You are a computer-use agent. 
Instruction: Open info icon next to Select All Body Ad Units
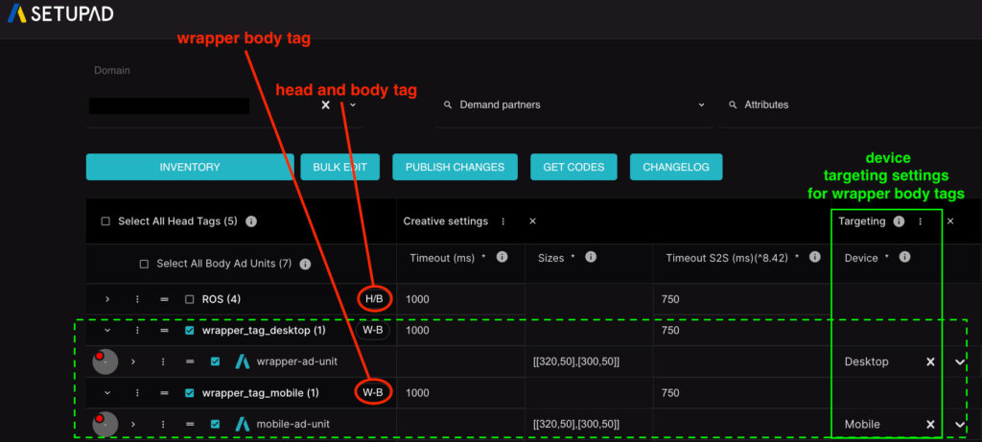coord(305,265)
